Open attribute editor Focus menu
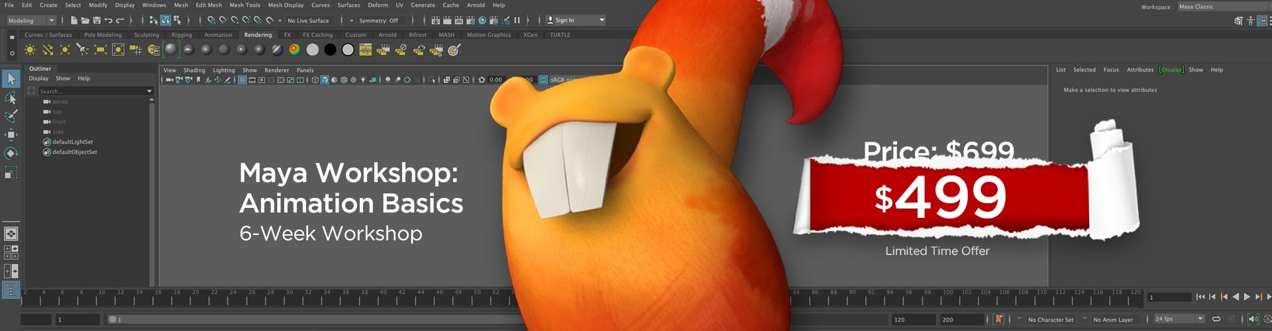The height and width of the screenshot is (331, 1272). 1111,70
